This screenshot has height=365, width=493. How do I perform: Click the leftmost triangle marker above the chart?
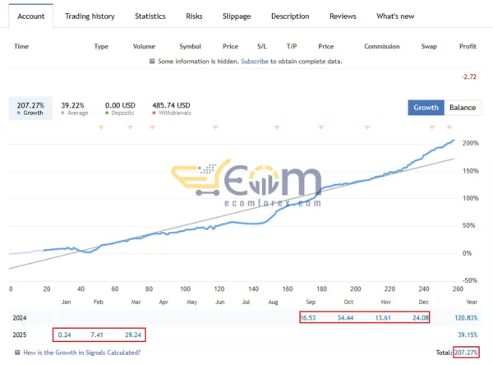pyautogui.click(x=102, y=127)
